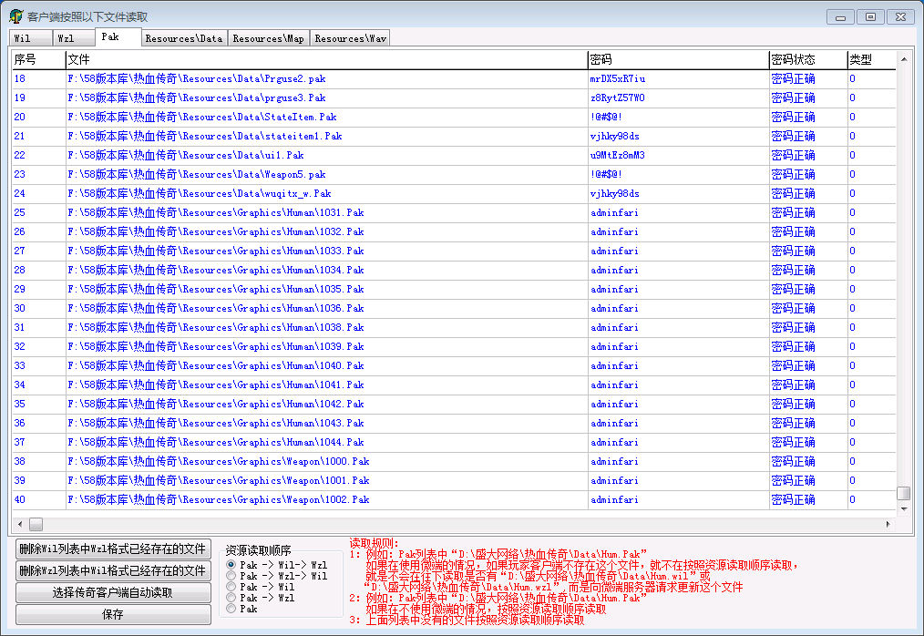Image resolution: width=924 pixels, height=636 pixels.
Task: Select the Pak only radio option
Action: (x=242, y=609)
